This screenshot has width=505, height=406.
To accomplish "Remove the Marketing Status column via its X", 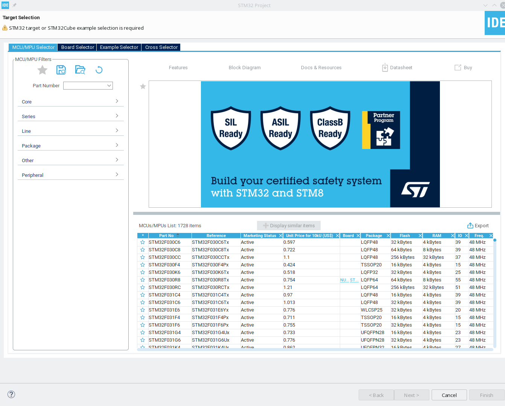I will click(x=280, y=236).
